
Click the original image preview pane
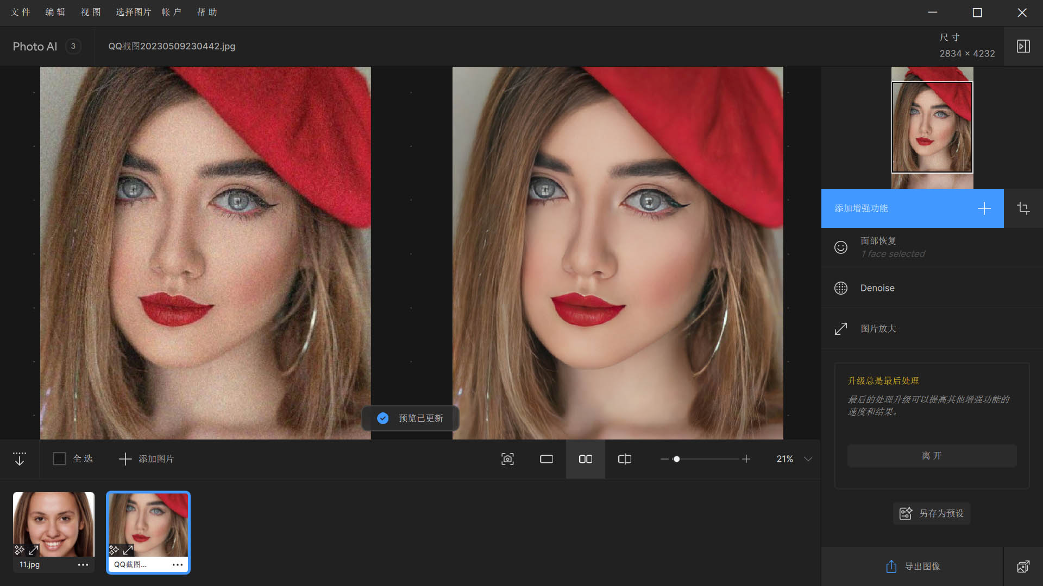pos(205,253)
